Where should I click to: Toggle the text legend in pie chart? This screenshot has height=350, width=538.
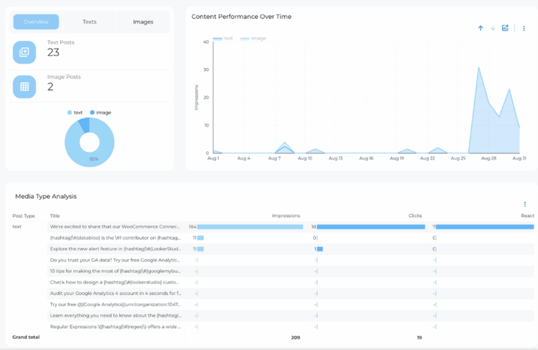click(75, 113)
